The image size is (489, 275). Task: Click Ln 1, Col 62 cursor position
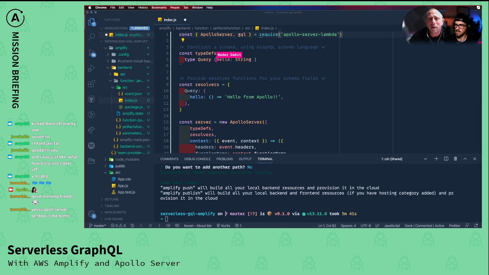(327, 226)
